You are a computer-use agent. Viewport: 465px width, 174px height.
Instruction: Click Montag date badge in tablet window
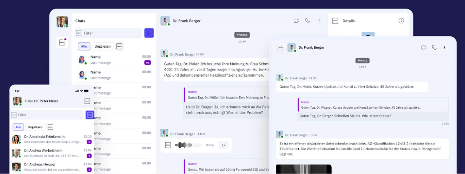coord(362,60)
